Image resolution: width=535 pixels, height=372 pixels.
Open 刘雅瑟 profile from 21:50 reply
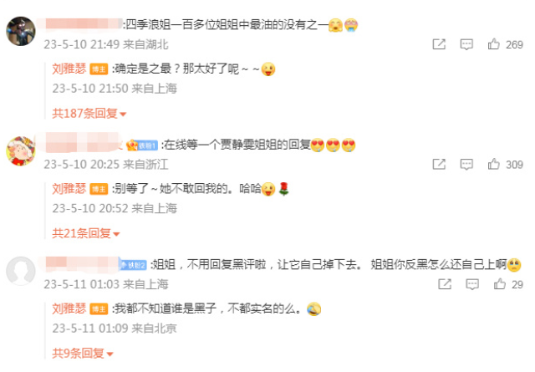[69, 69]
